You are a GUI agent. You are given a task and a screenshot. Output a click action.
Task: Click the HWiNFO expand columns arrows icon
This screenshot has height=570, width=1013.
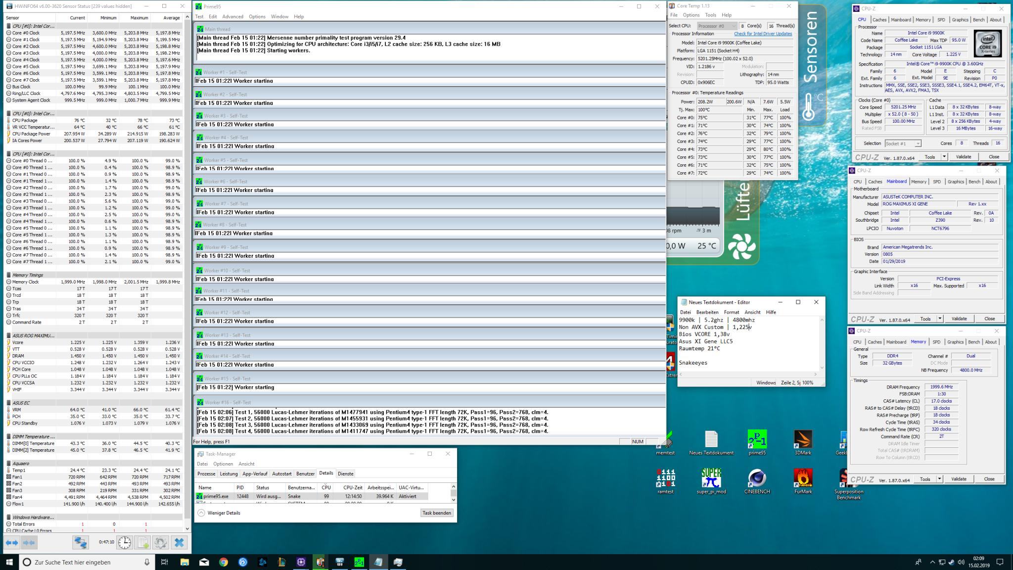coord(12,543)
